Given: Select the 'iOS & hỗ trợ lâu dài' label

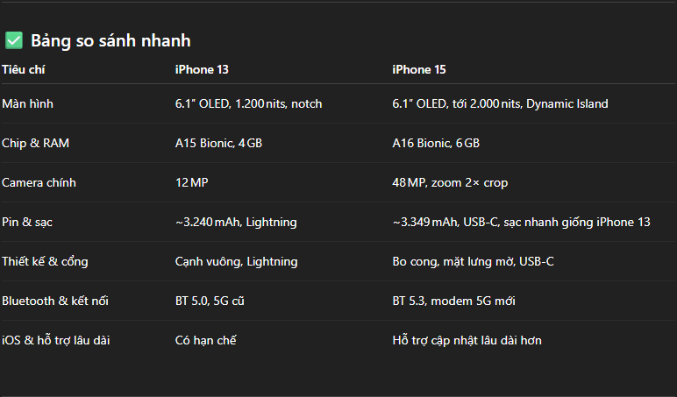Looking at the screenshot, I should pos(56,340).
